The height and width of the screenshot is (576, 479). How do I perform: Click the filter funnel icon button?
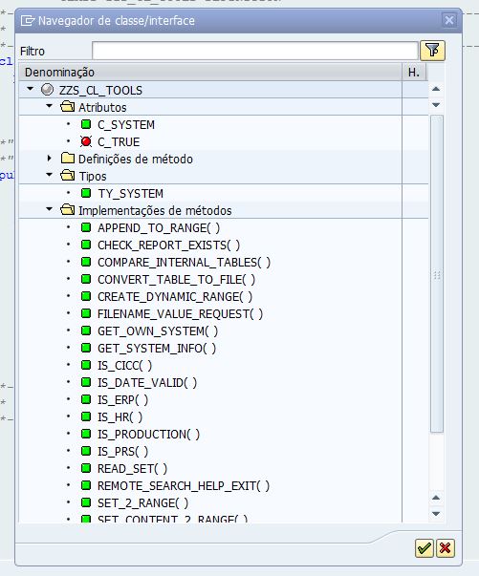click(x=432, y=51)
